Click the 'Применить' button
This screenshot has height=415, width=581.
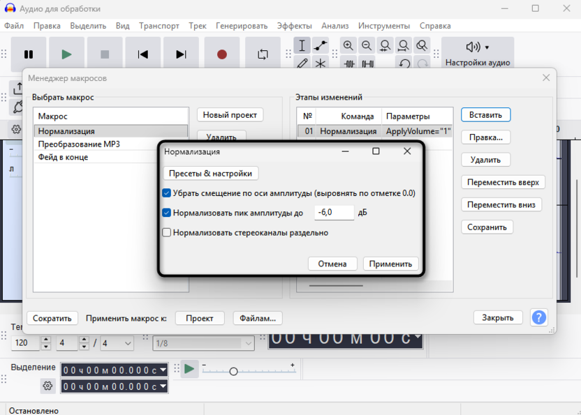[x=391, y=264]
